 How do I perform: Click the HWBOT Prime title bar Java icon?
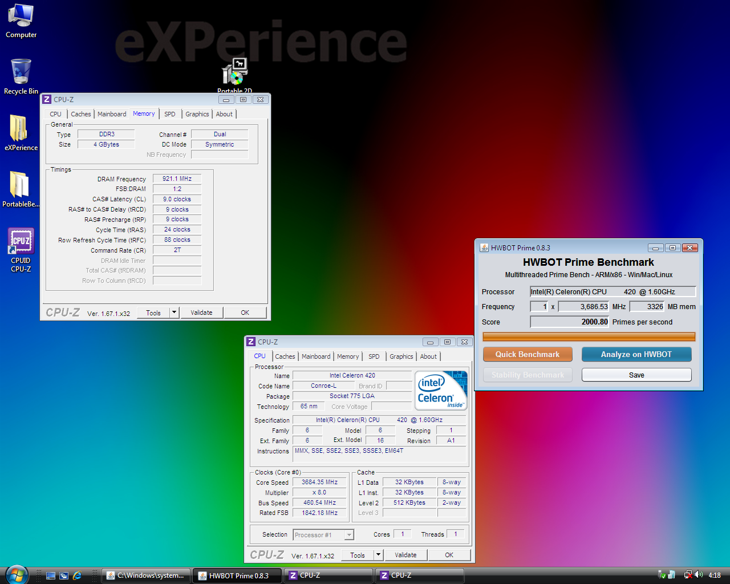click(484, 248)
